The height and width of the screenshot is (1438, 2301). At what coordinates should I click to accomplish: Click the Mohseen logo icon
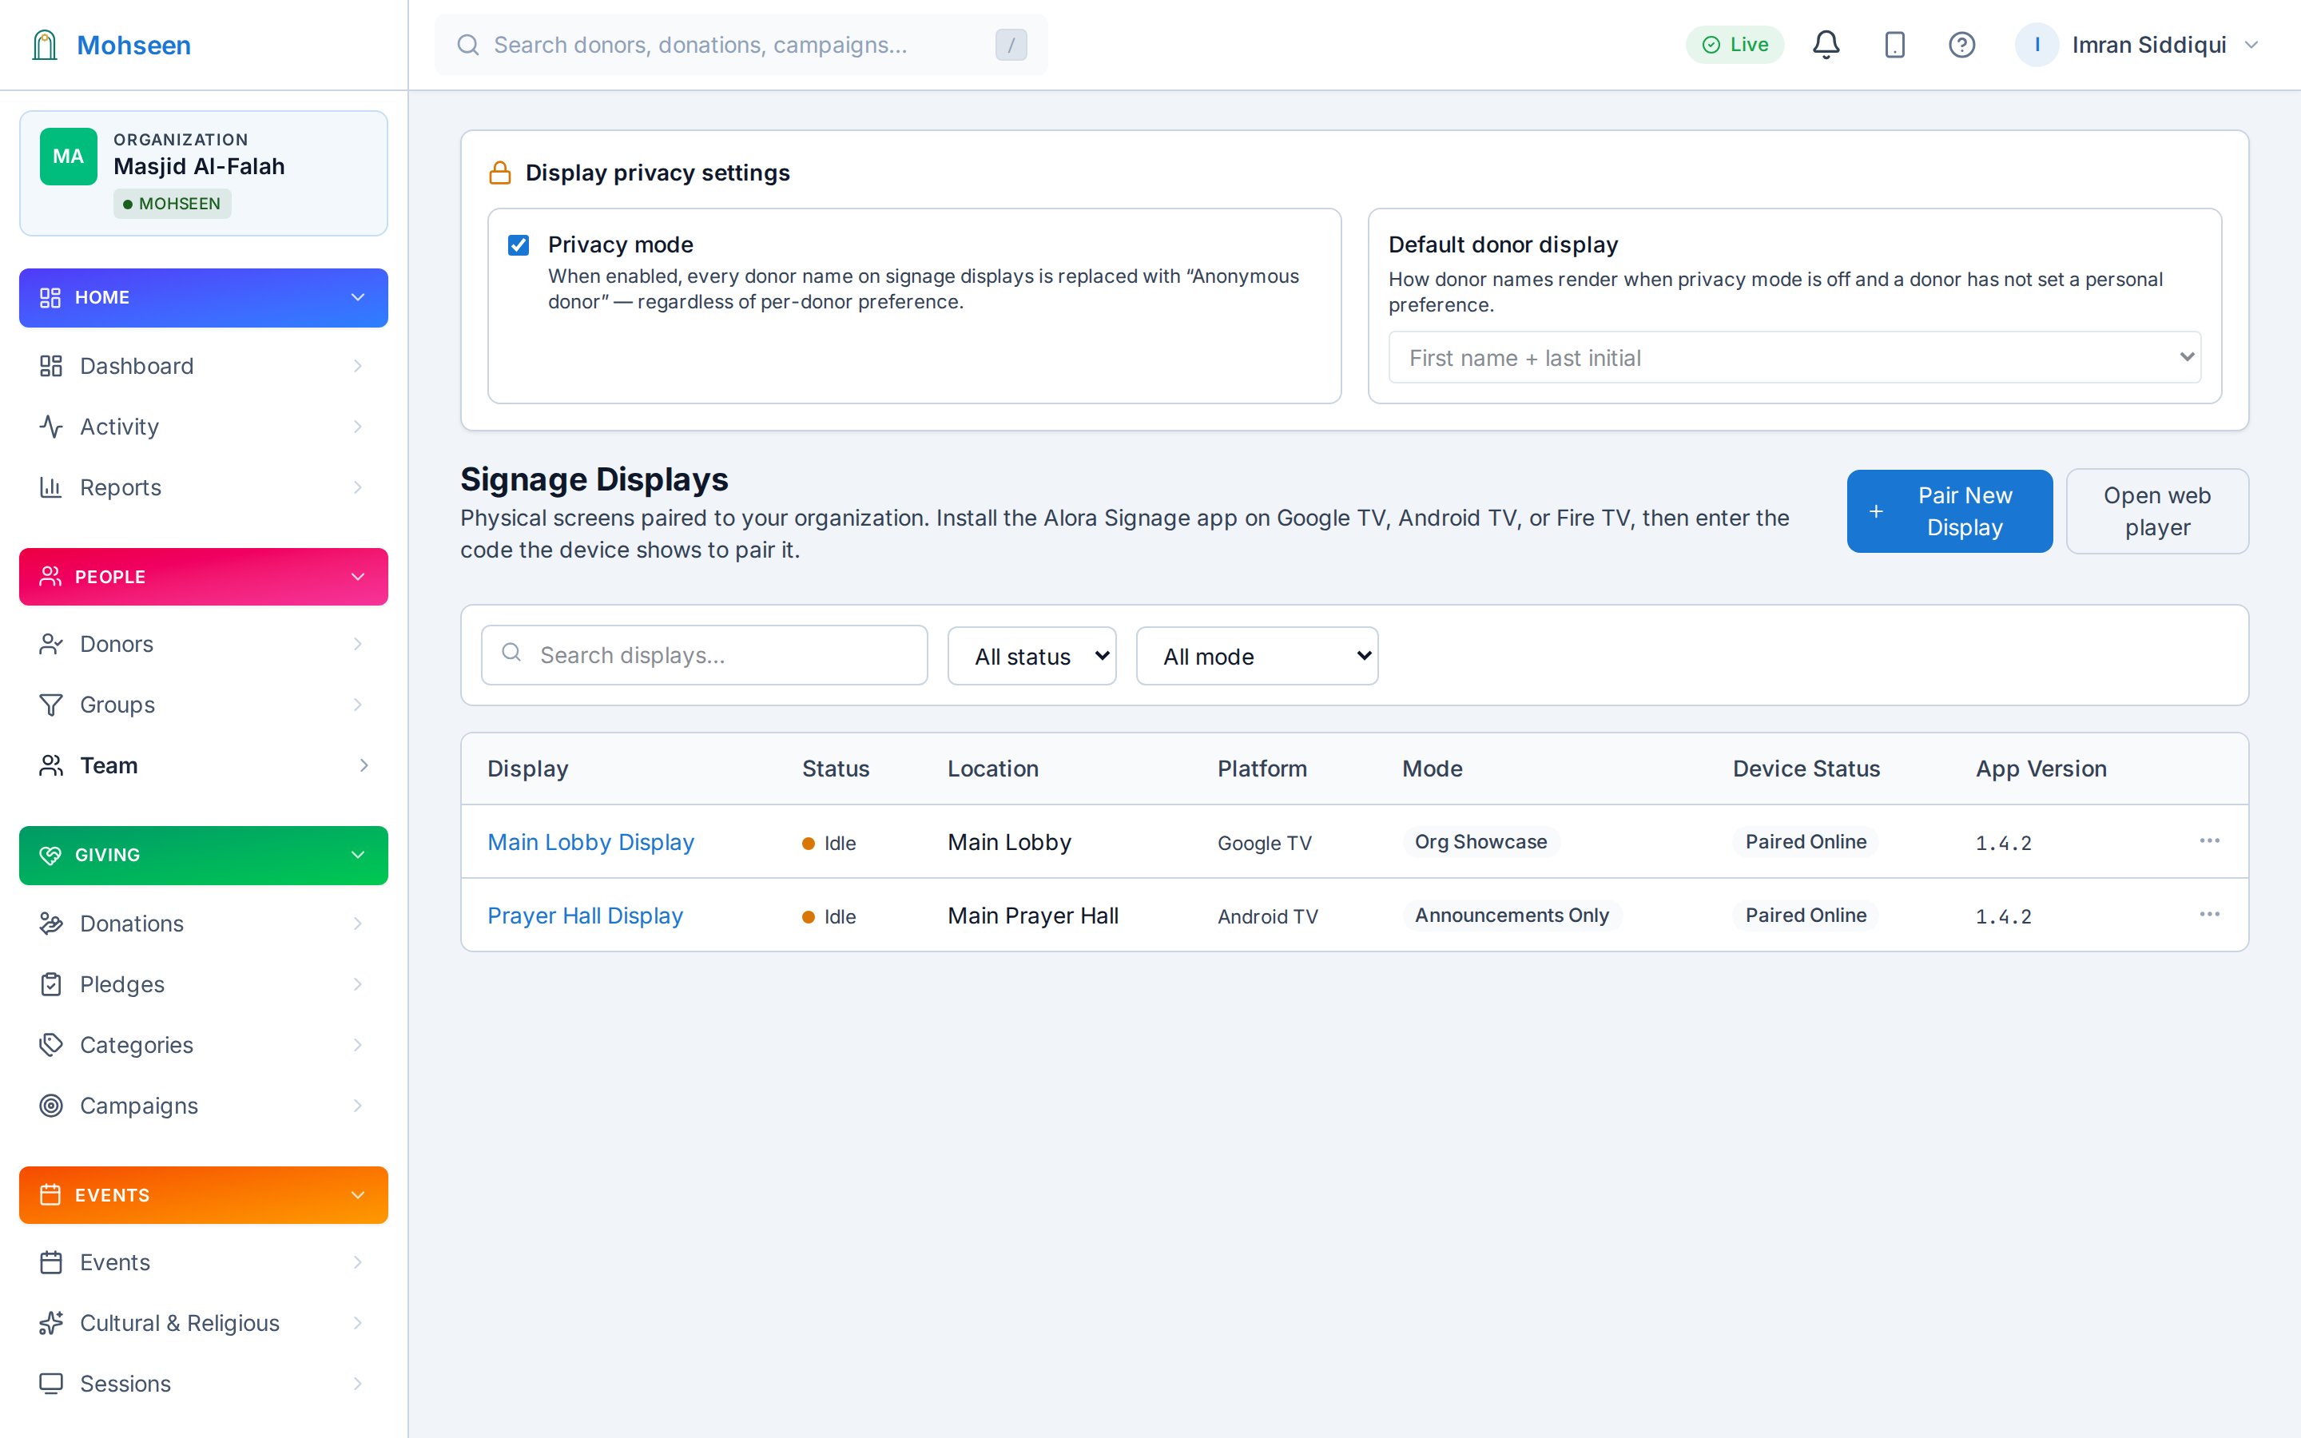click(45, 45)
